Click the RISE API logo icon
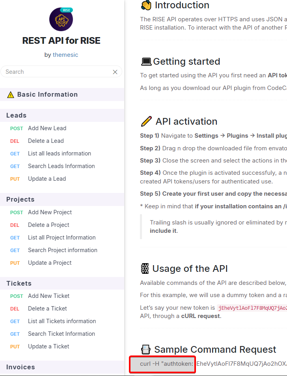The image size is (287, 376). [61, 19]
